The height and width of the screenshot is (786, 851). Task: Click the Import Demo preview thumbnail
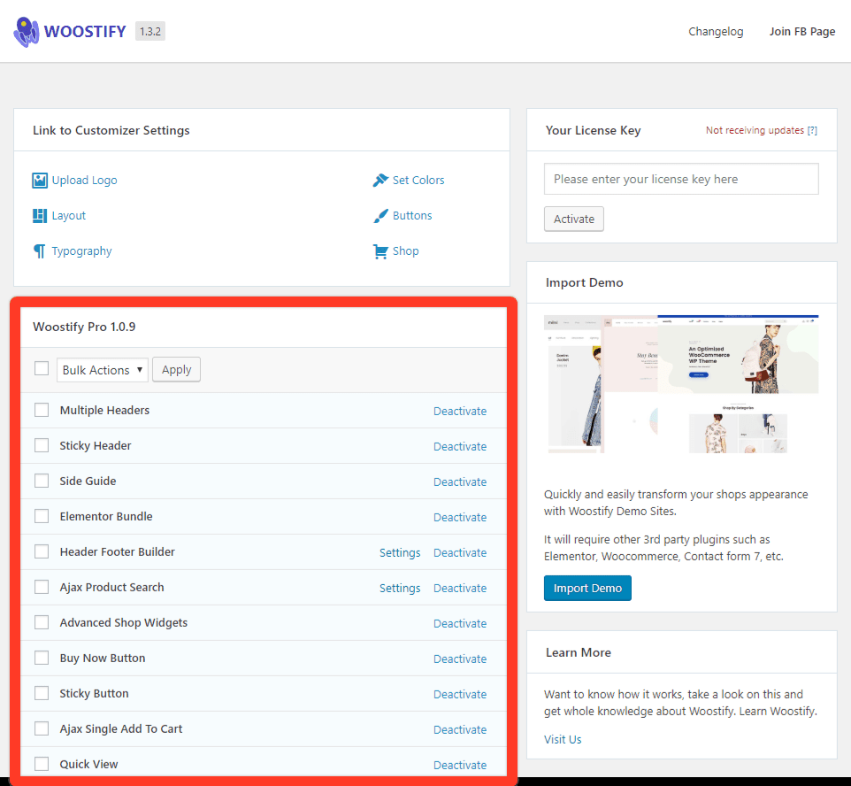click(x=681, y=383)
